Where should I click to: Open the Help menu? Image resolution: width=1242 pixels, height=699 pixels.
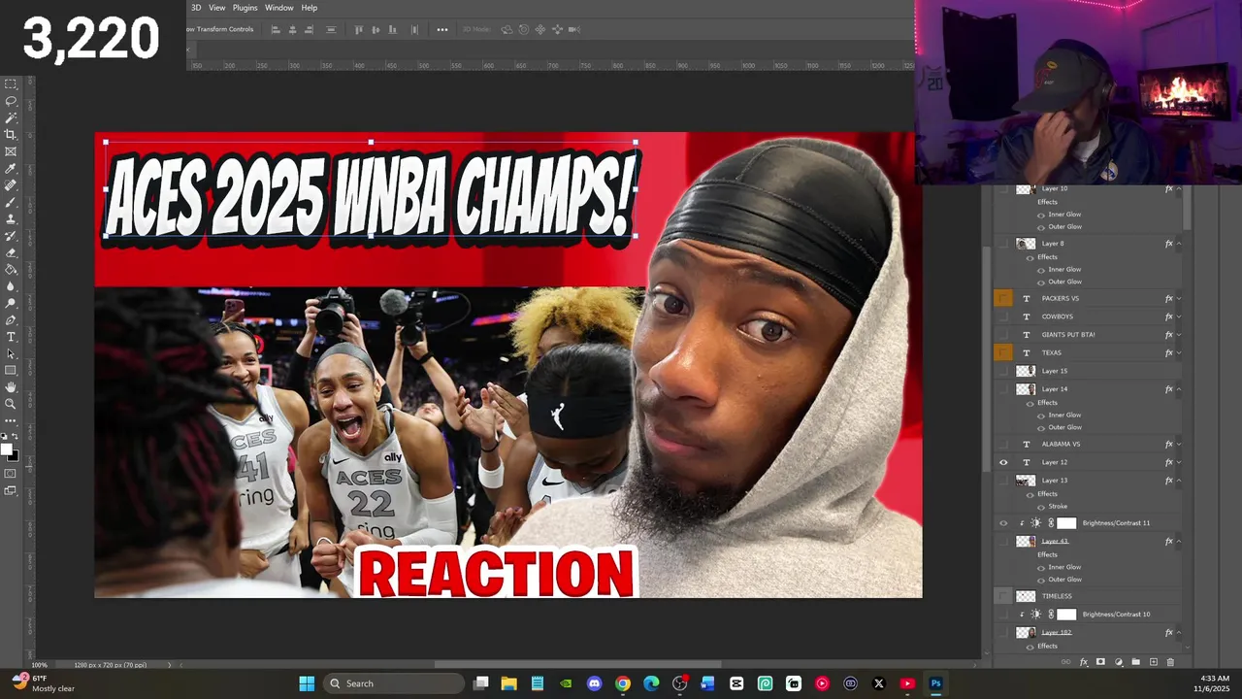(x=310, y=8)
